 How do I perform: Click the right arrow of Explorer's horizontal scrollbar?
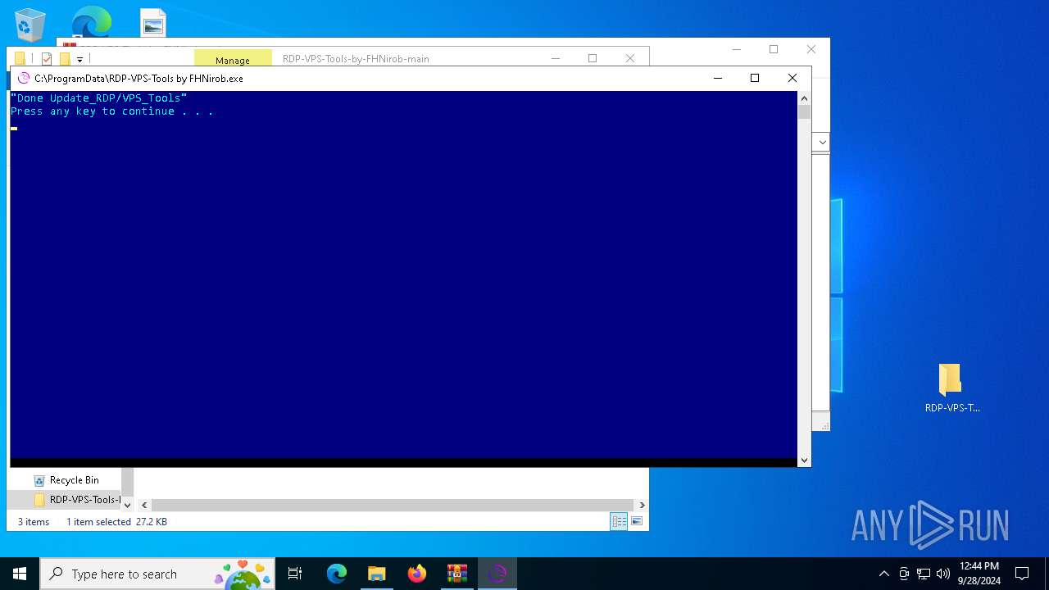pos(642,505)
